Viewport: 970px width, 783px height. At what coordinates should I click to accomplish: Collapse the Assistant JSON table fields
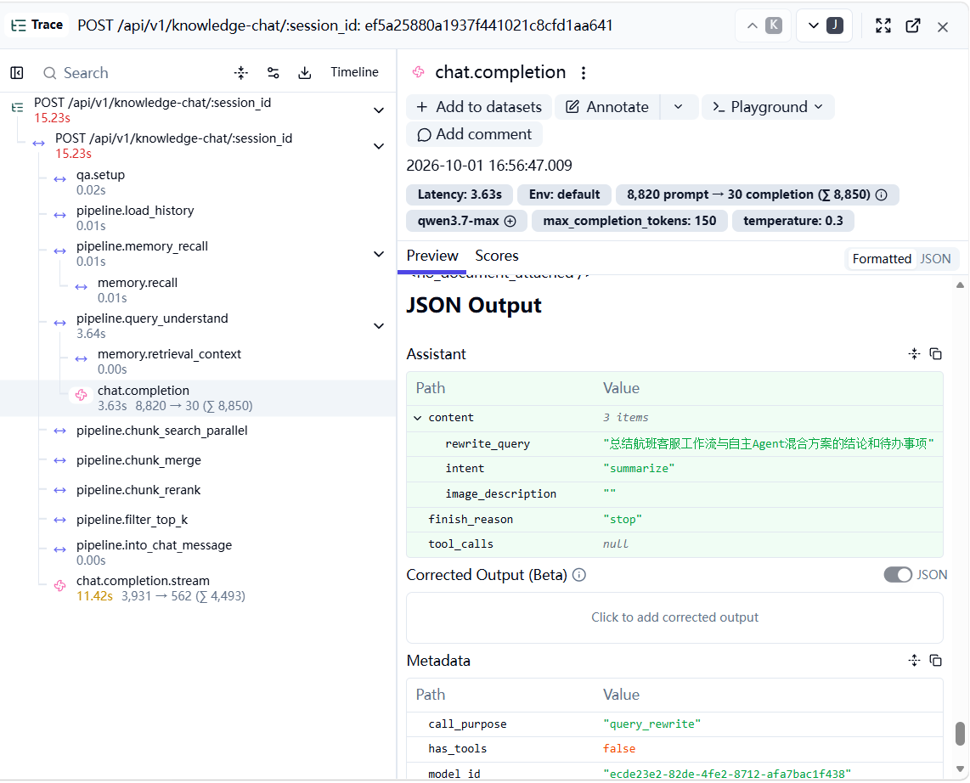coord(914,354)
